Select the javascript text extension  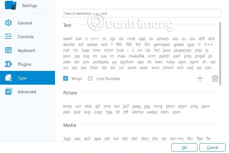point(183,50)
